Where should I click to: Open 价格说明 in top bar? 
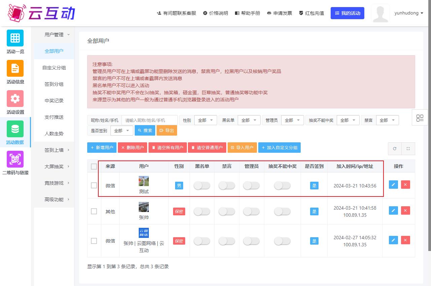click(215, 13)
